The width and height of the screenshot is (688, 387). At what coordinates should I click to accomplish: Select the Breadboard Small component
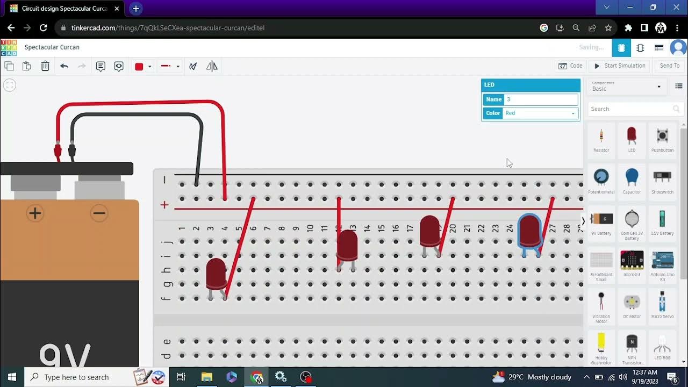pos(601,265)
